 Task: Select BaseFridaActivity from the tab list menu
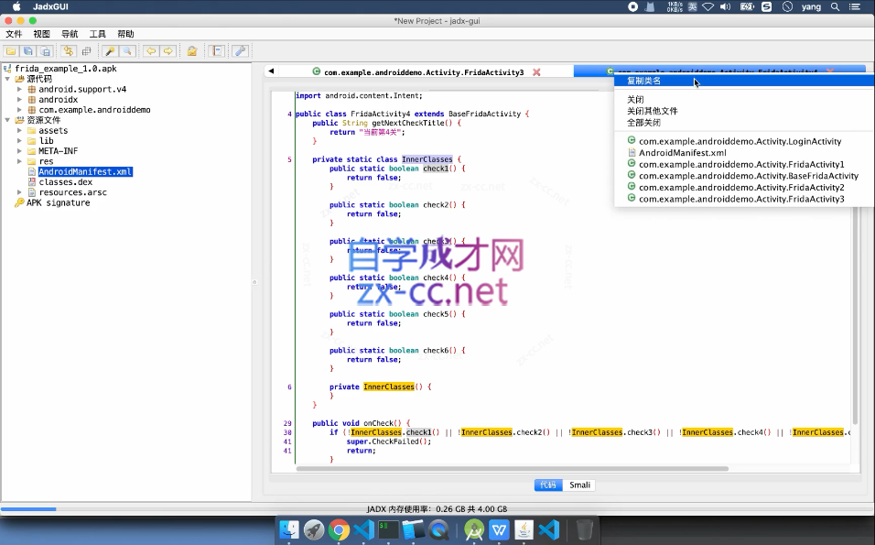coord(744,175)
